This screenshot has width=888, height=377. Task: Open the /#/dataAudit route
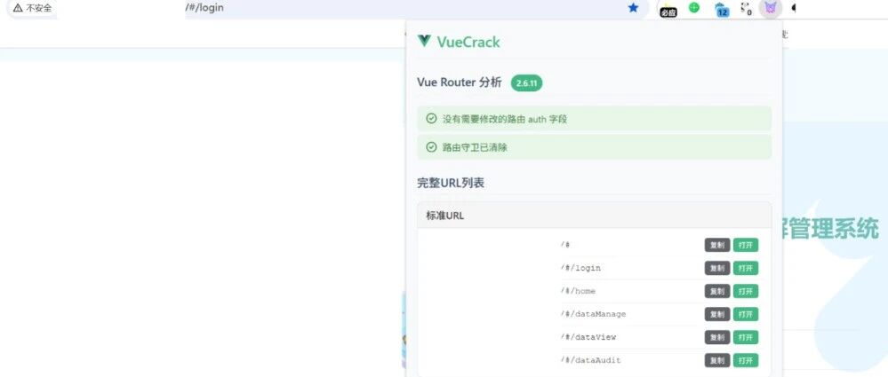[x=745, y=361]
